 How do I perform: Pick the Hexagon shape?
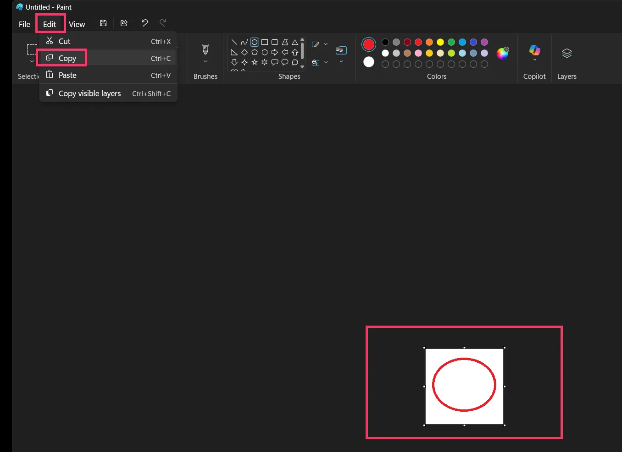point(265,52)
